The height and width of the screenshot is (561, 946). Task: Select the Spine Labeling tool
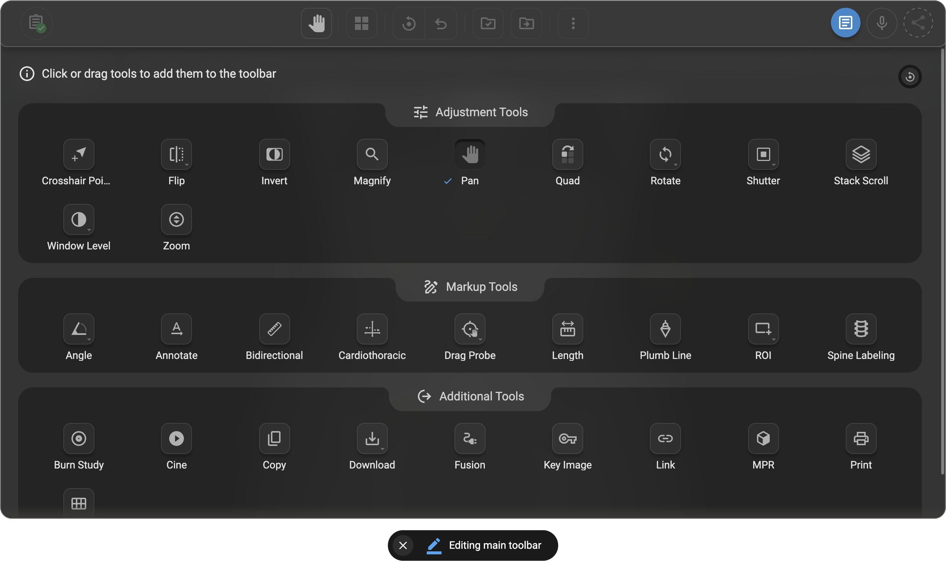pyautogui.click(x=861, y=329)
